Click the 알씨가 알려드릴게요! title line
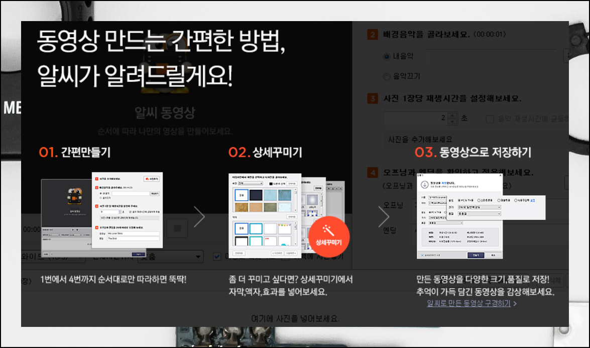The height and width of the screenshot is (348, 590). pos(135,76)
